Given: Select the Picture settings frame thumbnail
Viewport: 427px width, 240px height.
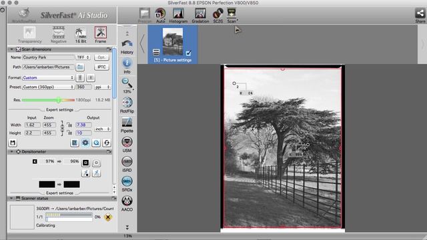Looking at the screenshot, I should (173, 45).
